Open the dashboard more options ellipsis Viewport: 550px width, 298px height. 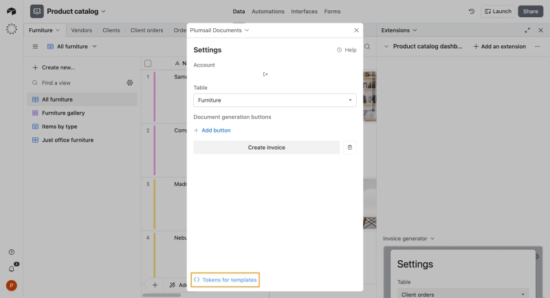[x=538, y=46]
